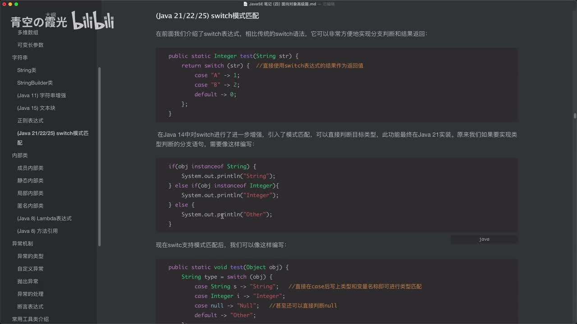Click the outline sidebar scrollbar thumb
Screen dimensions: 577x324
[x=99, y=156]
